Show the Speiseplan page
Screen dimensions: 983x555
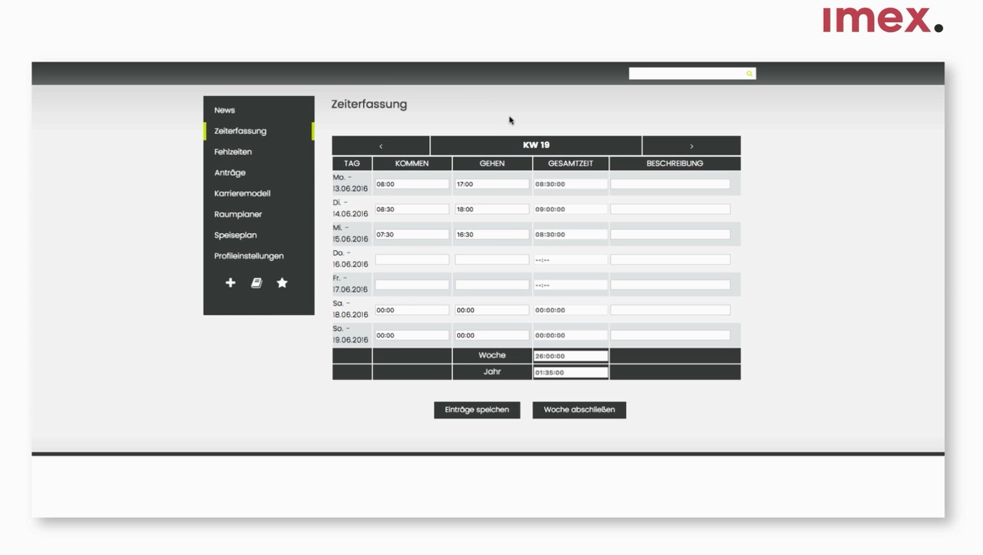coord(236,235)
